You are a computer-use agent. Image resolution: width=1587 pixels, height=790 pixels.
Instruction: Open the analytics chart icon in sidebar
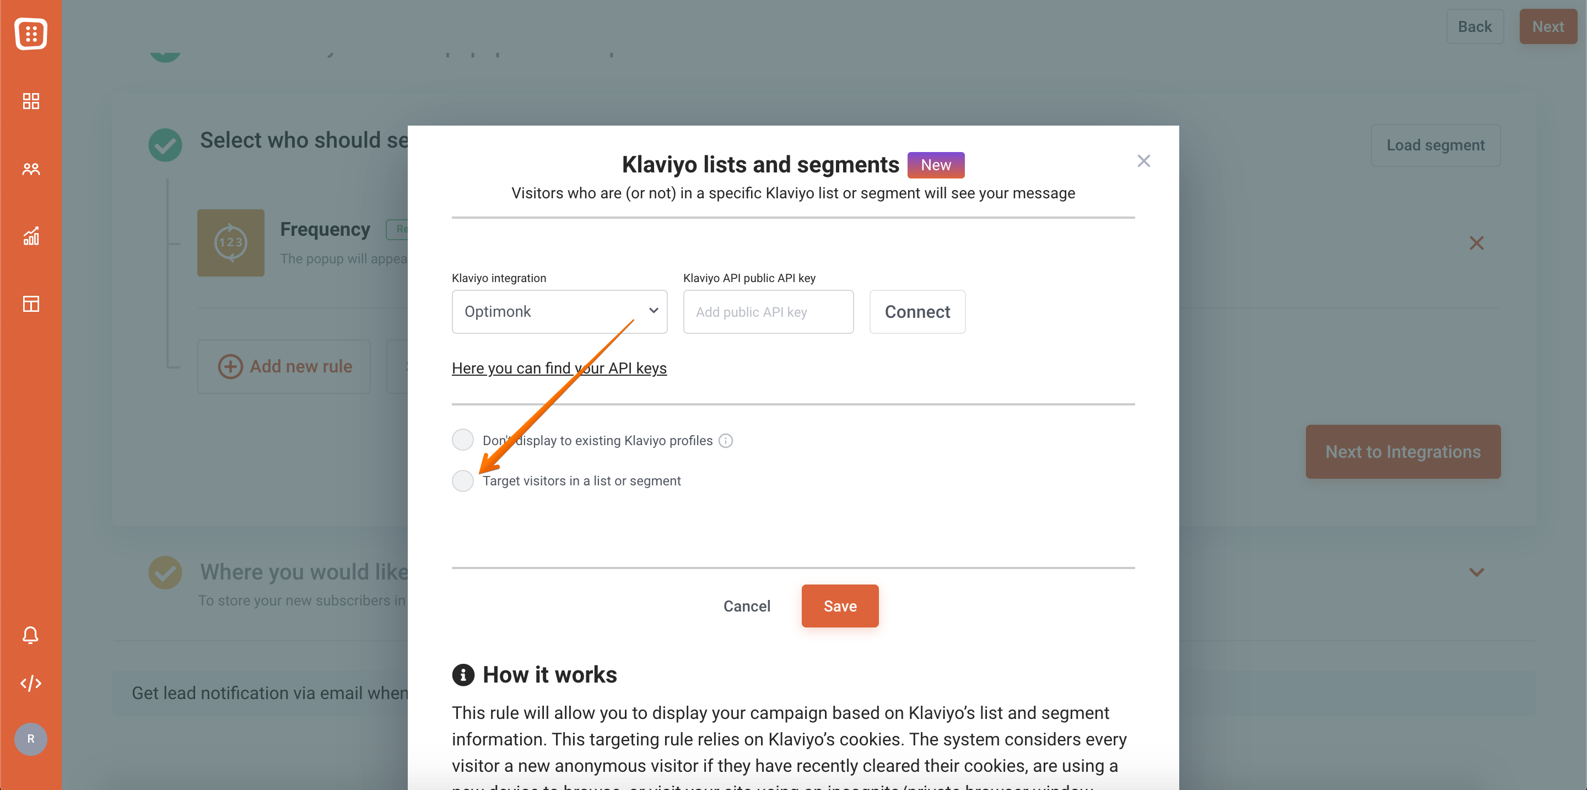[31, 236]
